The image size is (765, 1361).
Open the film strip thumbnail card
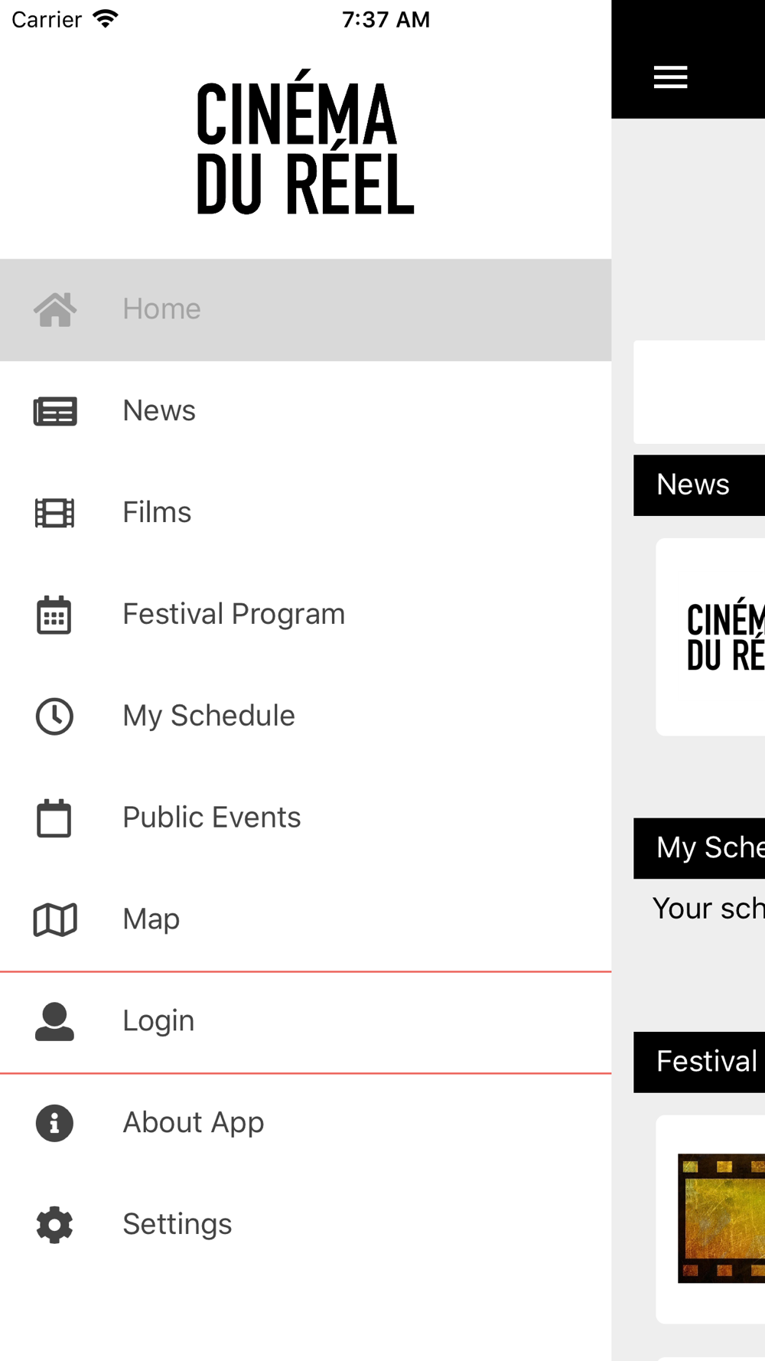(711, 1219)
